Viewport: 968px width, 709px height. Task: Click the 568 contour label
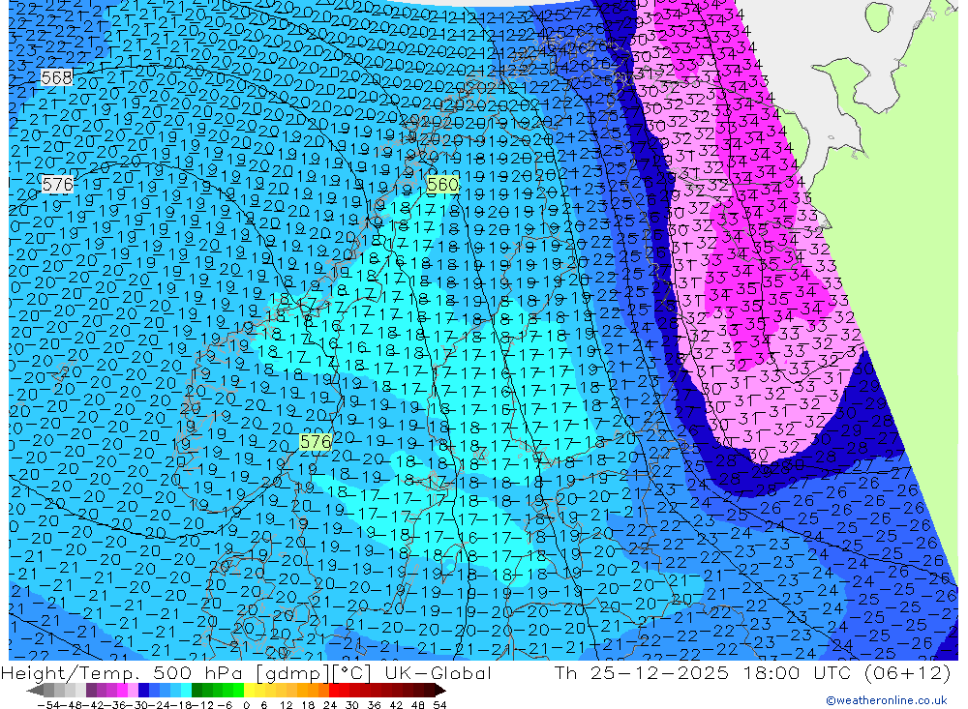(57, 77)
